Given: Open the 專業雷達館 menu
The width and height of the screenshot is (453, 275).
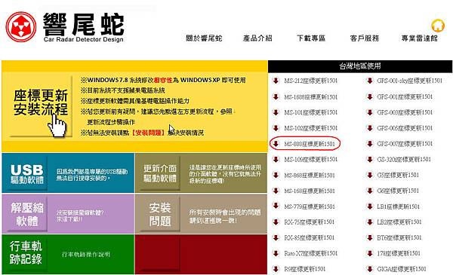Looking at the screenshot, I should click(420, 38).
